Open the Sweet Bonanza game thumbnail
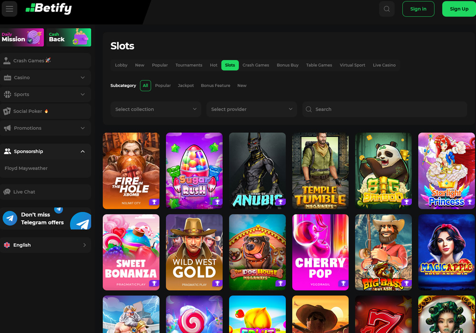This screenshot has height=333, width=476. tap(131, 252)
